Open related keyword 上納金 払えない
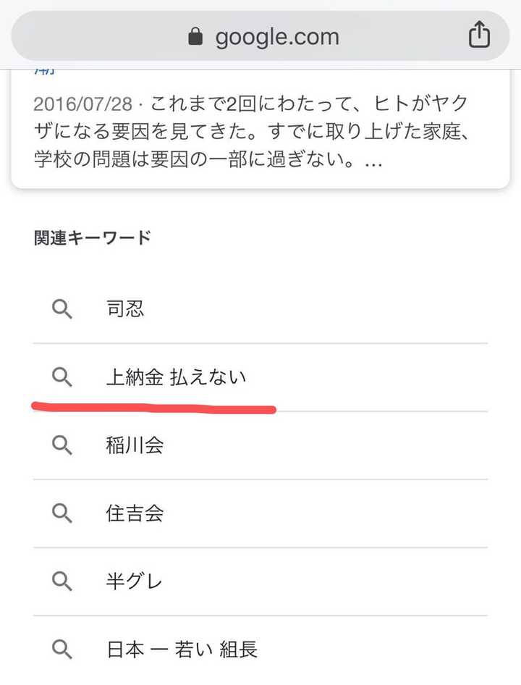Viewport: 521px width, 685px height. pos(176,377)
